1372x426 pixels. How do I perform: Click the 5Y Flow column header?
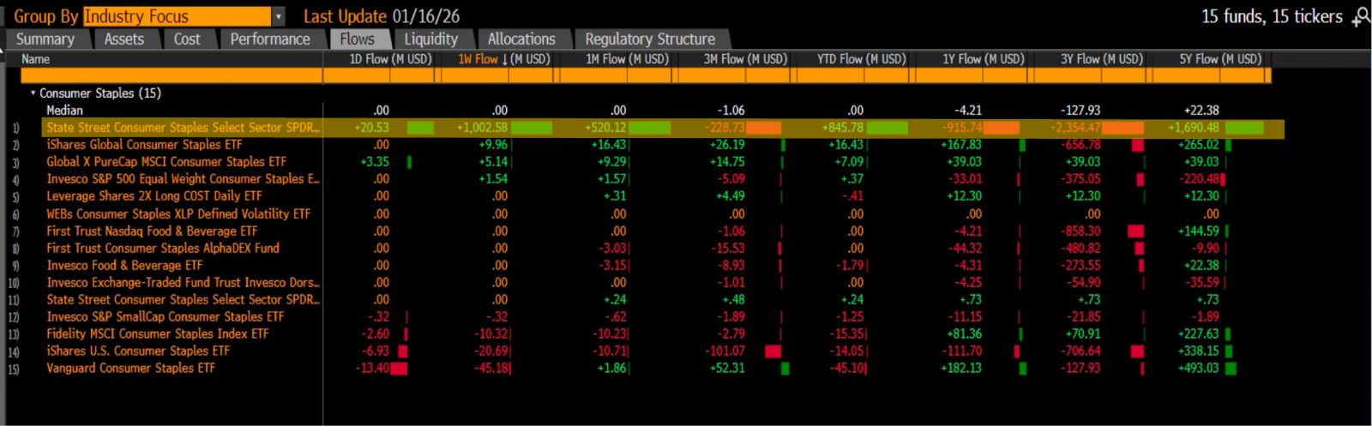tap(1219, 59)
